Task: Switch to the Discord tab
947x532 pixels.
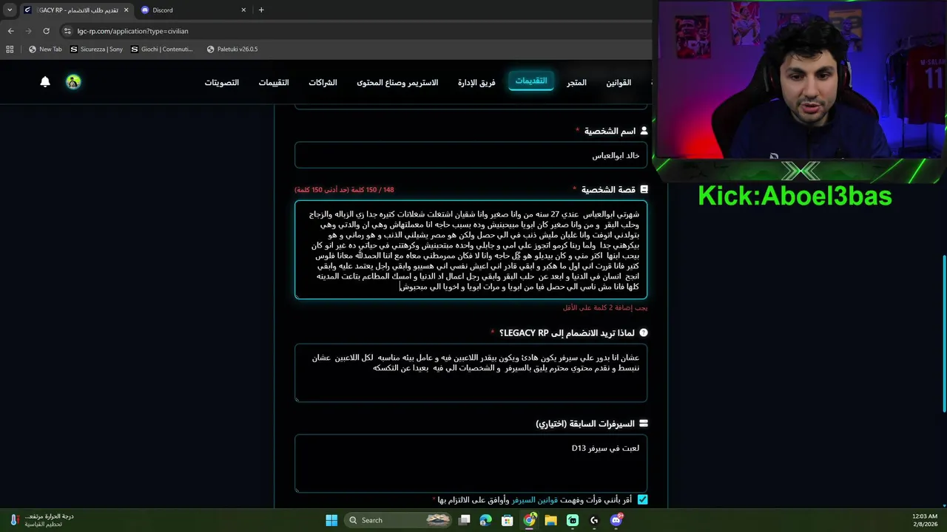Action: [x=194, y=10]
